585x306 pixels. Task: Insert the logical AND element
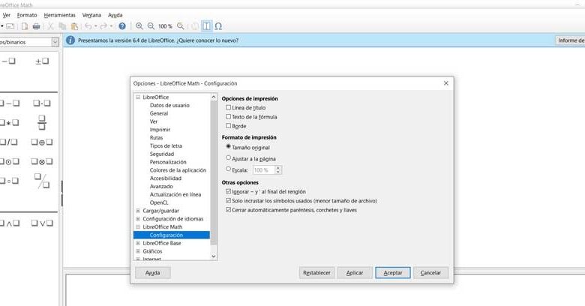pyautogui.click(x=9, y=223)
